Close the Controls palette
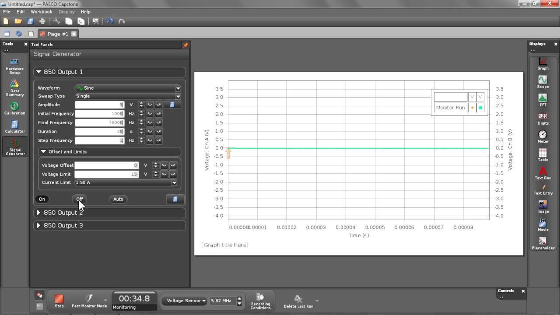The image size is (560, 315). pos(523,291)
